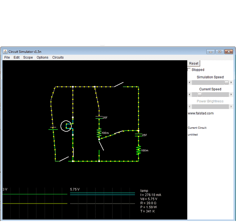Close the Circuit Simulator window
The image size is (236, 222).
click(229, 52)
